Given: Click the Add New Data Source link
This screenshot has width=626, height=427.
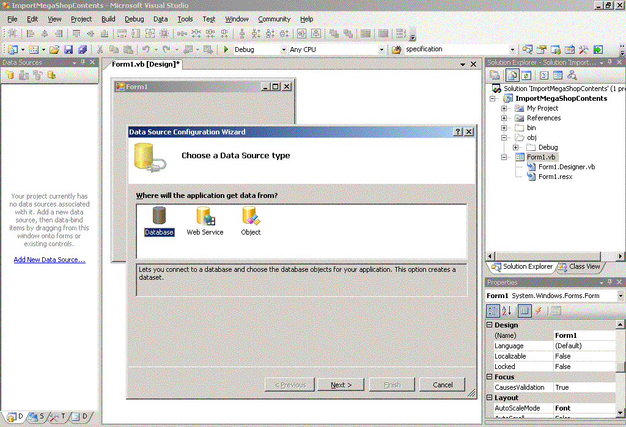Looking at the screenshot, I should point(50,260).
